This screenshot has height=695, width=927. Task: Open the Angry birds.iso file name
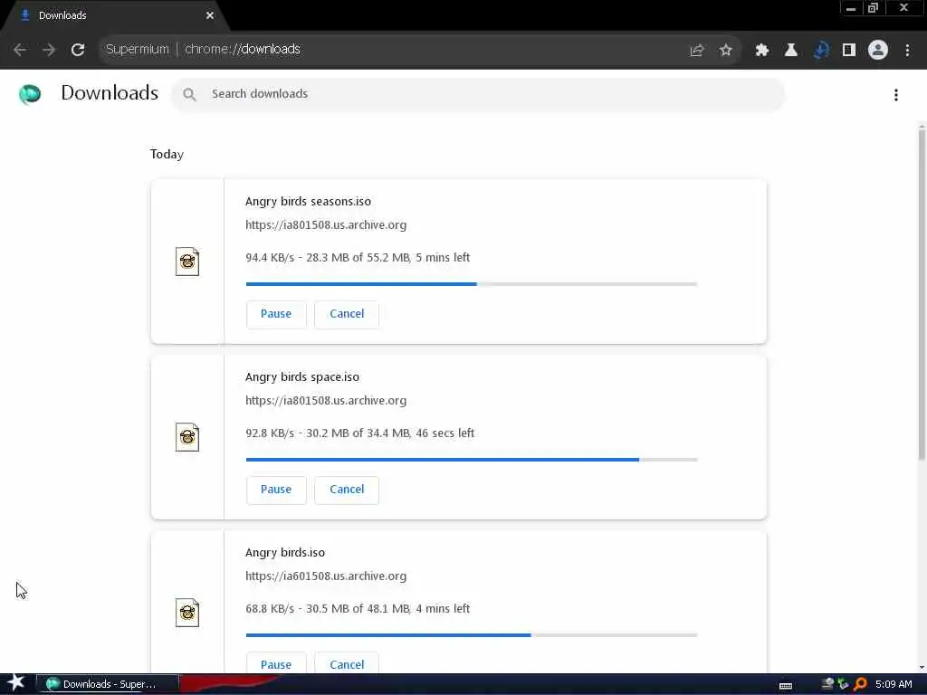285,553
